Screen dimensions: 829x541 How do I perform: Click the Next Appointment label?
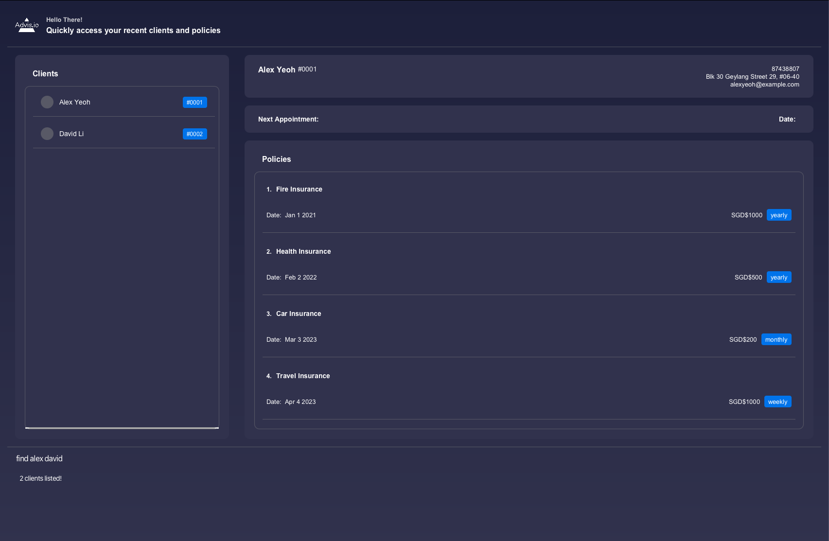[x=288, y=119]
